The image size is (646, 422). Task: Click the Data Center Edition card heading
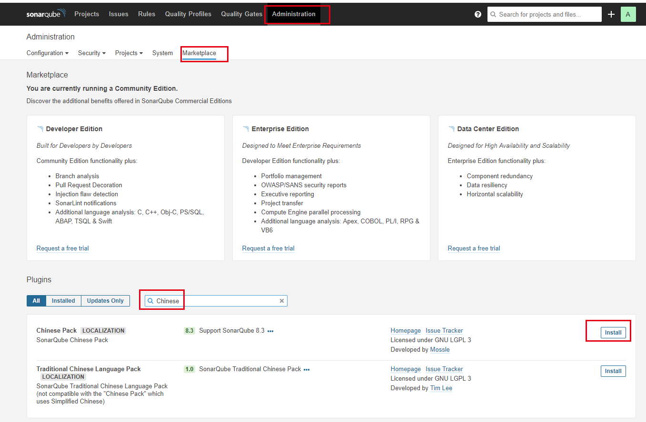[x=488, y=129]
